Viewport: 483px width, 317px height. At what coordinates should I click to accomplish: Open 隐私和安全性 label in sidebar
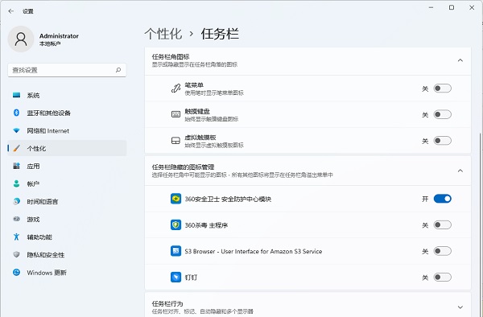46,255
